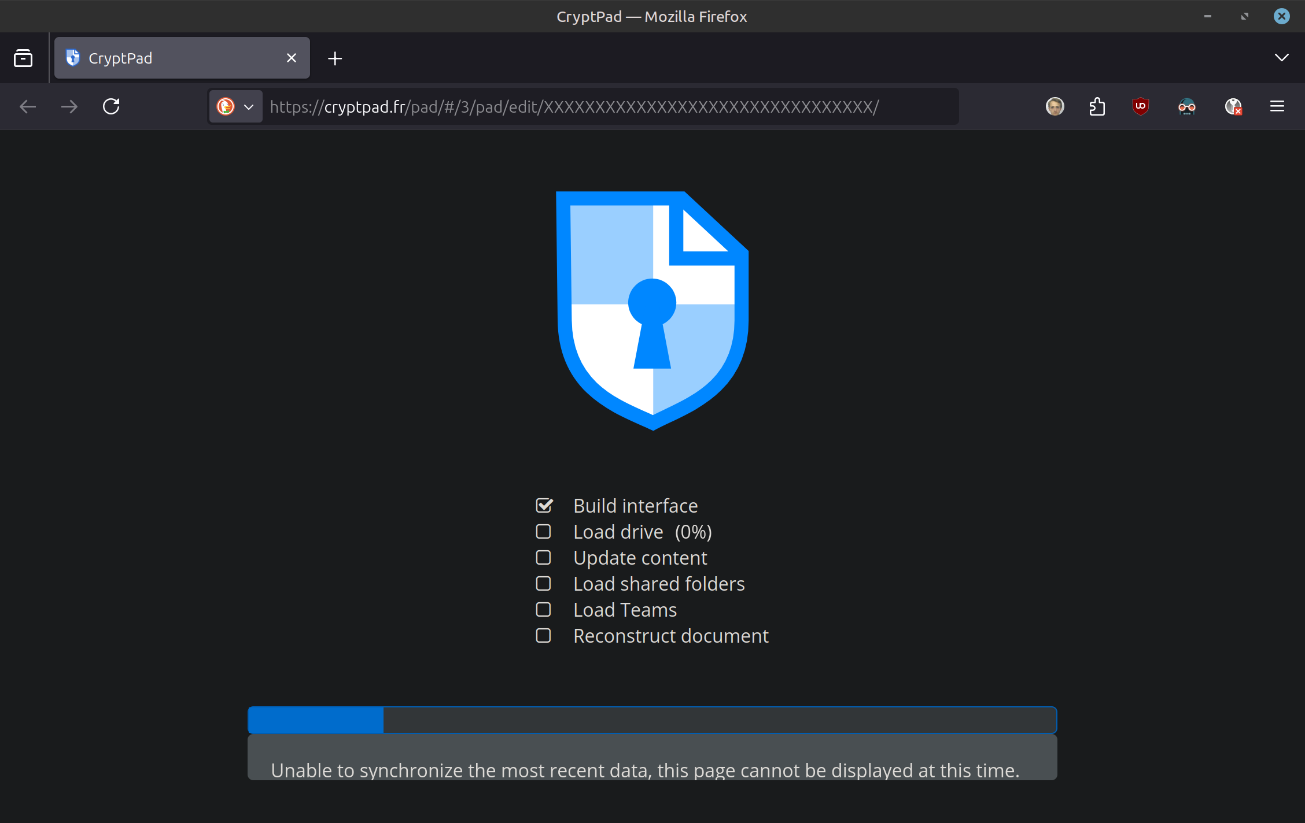Click the CryptPad shield logo

click(x=652, y=310)
